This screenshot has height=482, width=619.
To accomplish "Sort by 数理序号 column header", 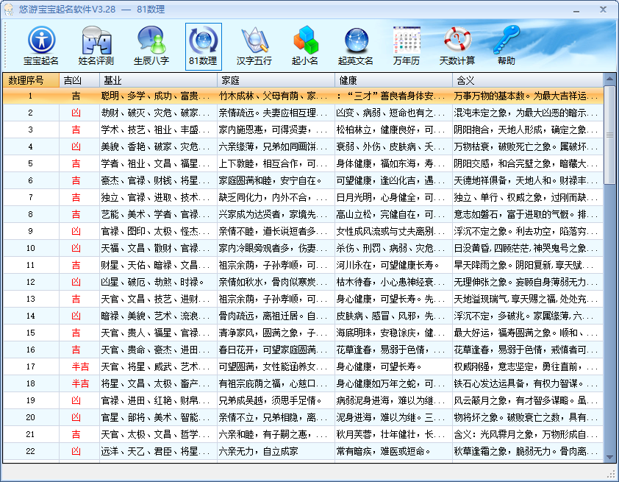I will (31, 80).
